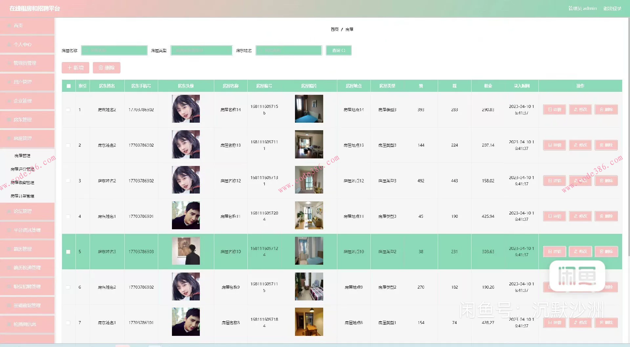Screen dimensions: 630x347
Task: Collapse the 房屋管理 sidebar menu group
Action: click(x=27, y=138)
